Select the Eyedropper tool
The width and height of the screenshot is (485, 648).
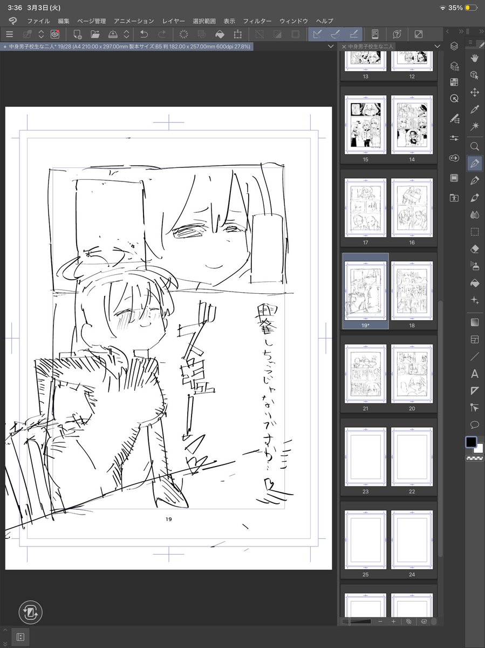(475, 110)
